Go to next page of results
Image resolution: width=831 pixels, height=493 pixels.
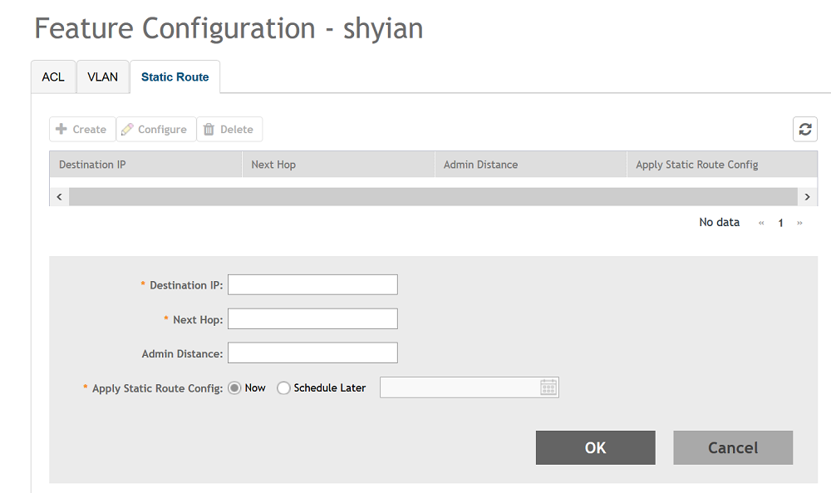799,223
